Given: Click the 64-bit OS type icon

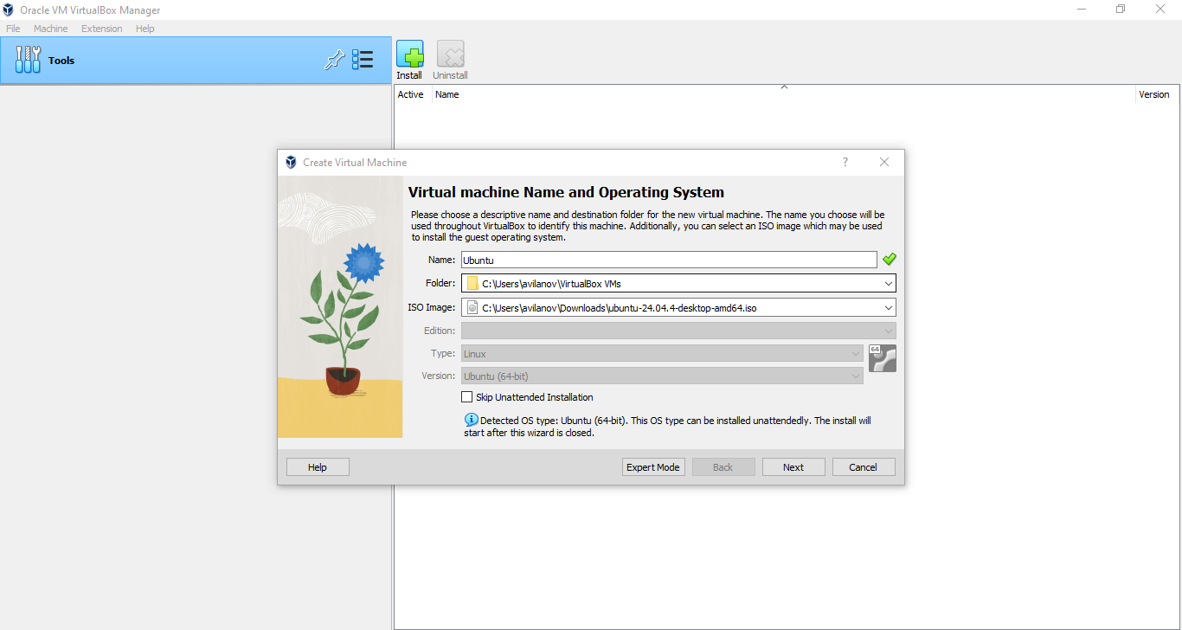Looking at the screenshot, I should pos(883,357).
